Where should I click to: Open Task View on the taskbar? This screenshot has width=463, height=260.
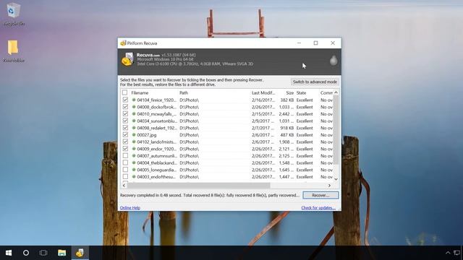pyautogui.click(x=43, y=253)
